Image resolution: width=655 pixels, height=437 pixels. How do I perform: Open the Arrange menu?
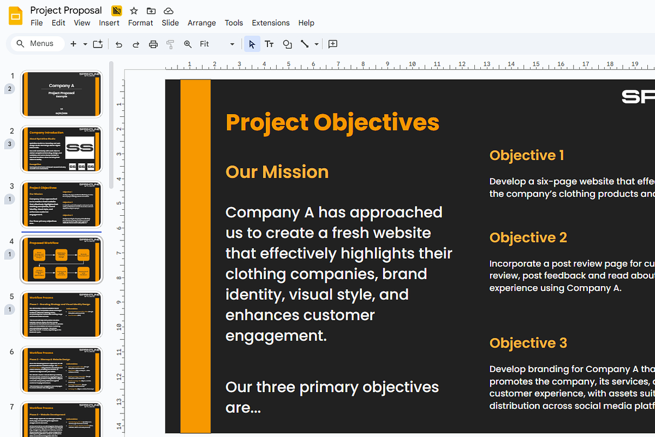(202, 23)
